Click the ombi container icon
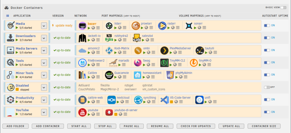This screenshot has width=291, height=133. [x=138, y=50]
